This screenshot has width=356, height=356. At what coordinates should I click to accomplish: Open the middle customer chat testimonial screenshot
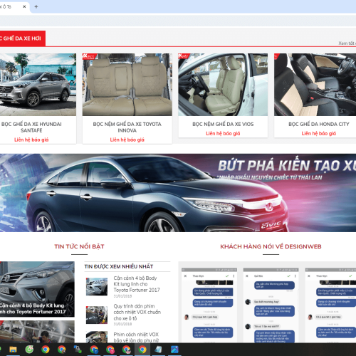click(271, 305)
